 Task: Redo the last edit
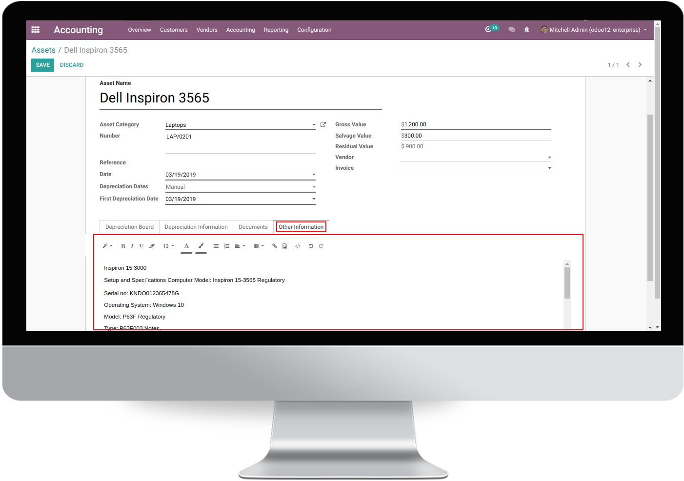321,246
